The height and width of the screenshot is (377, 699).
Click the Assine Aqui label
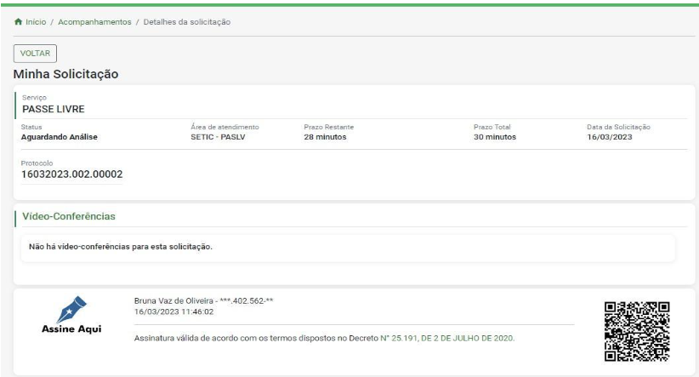point(71,329)
